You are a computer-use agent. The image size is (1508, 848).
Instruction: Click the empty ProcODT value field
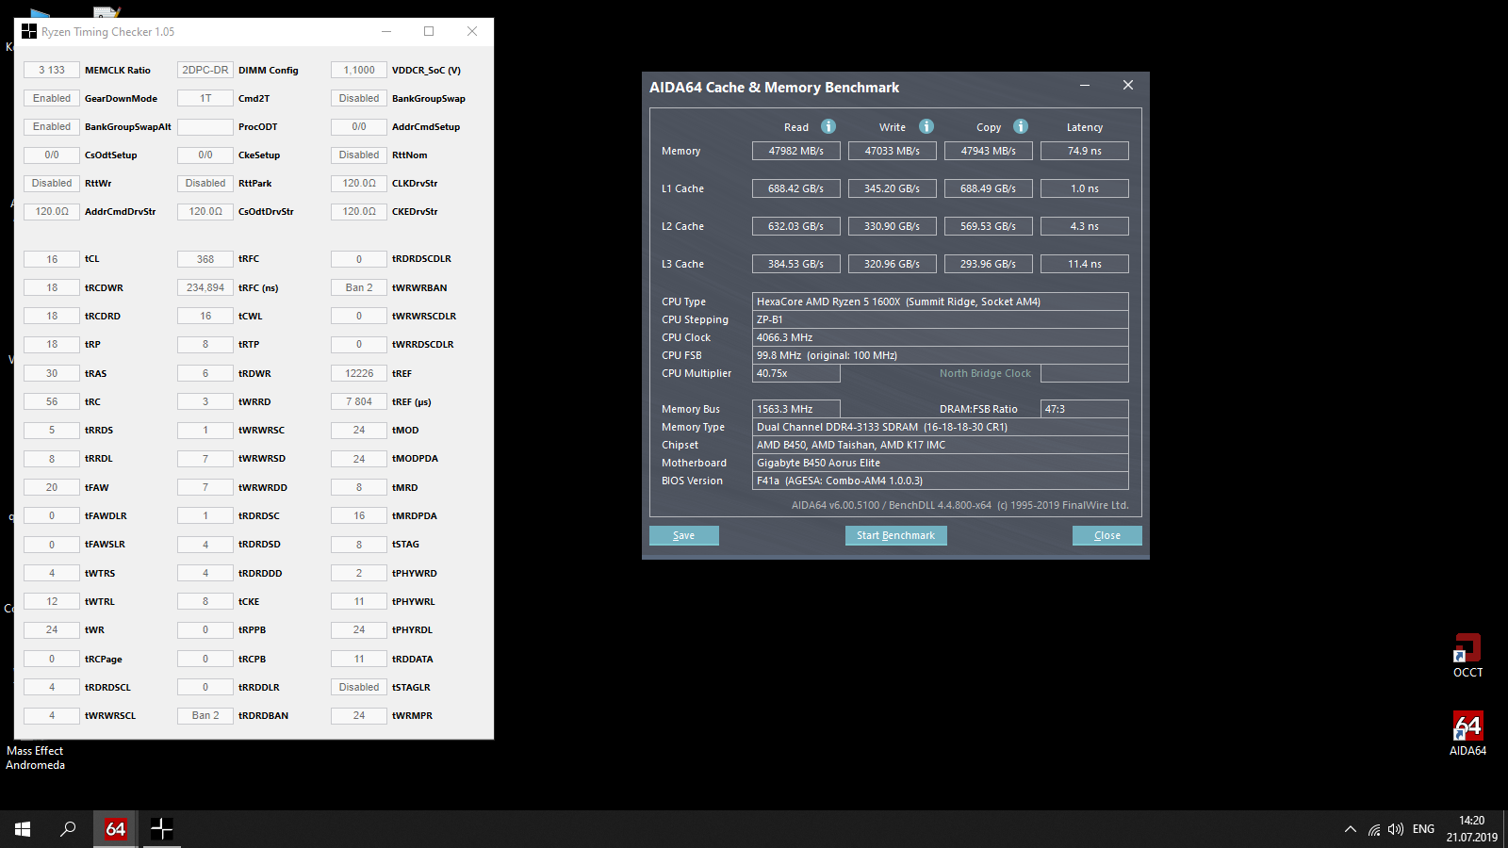click(205, 126)
